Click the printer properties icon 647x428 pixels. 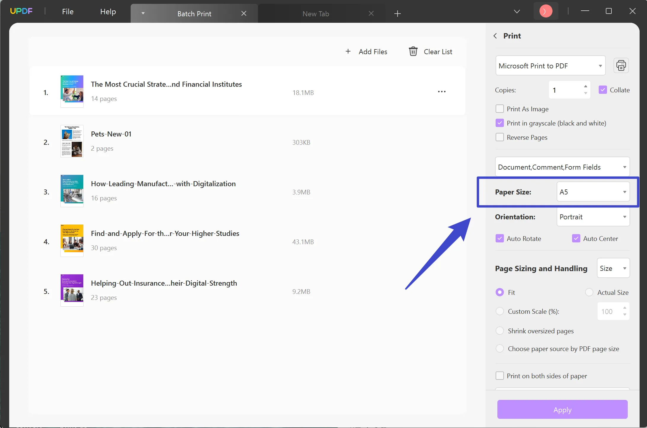[x=621, y=65]
